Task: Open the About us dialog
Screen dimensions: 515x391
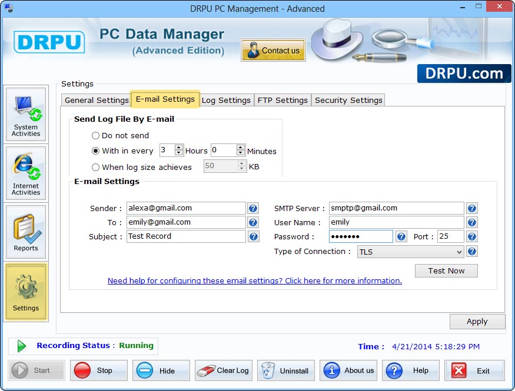Action: tap(348, 370)
